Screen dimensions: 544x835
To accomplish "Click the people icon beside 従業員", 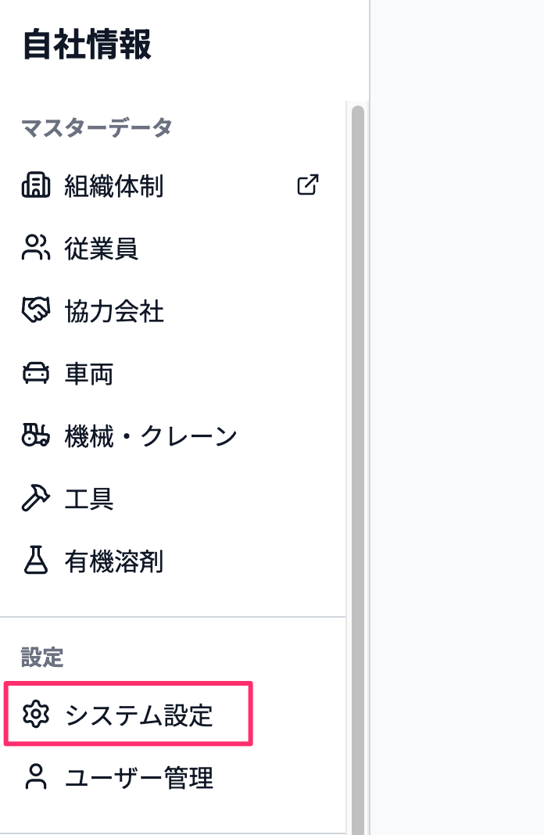I will click(x=36, y=248).
